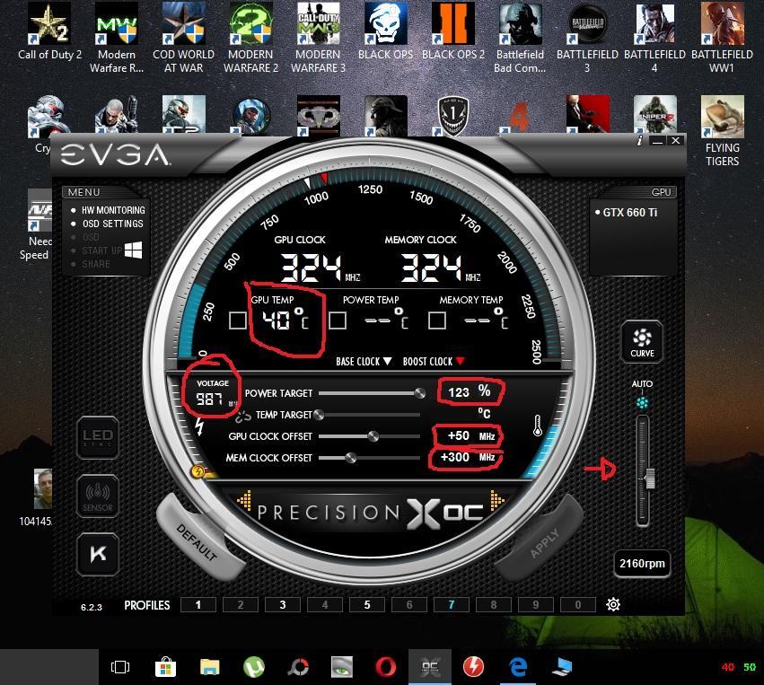Open Microsoft Edge from the taskbar
764x685 pixels.
click(517, 667)
